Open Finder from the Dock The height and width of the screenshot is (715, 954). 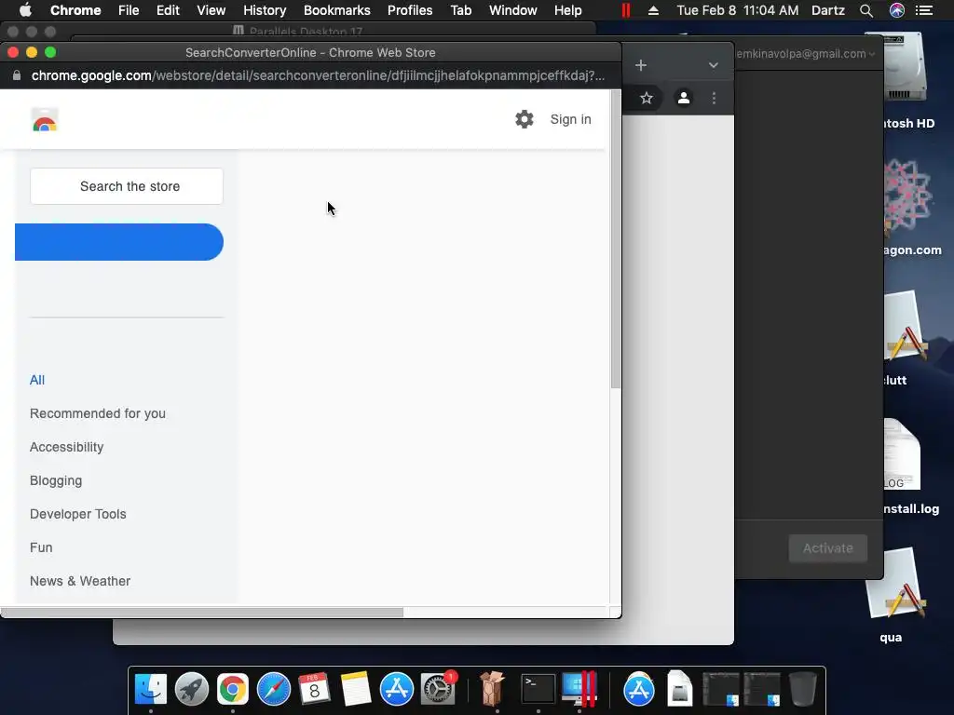[150, 689]
